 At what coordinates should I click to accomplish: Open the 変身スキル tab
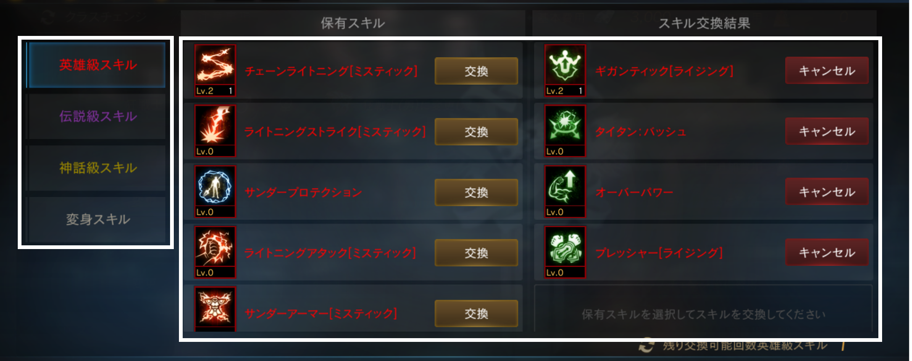point(96,219)
